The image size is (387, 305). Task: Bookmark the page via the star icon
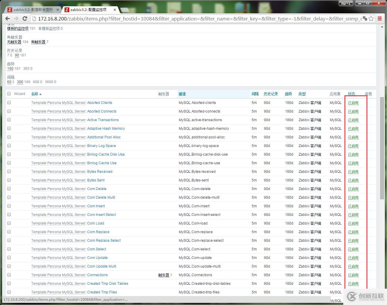coord(371,18)
